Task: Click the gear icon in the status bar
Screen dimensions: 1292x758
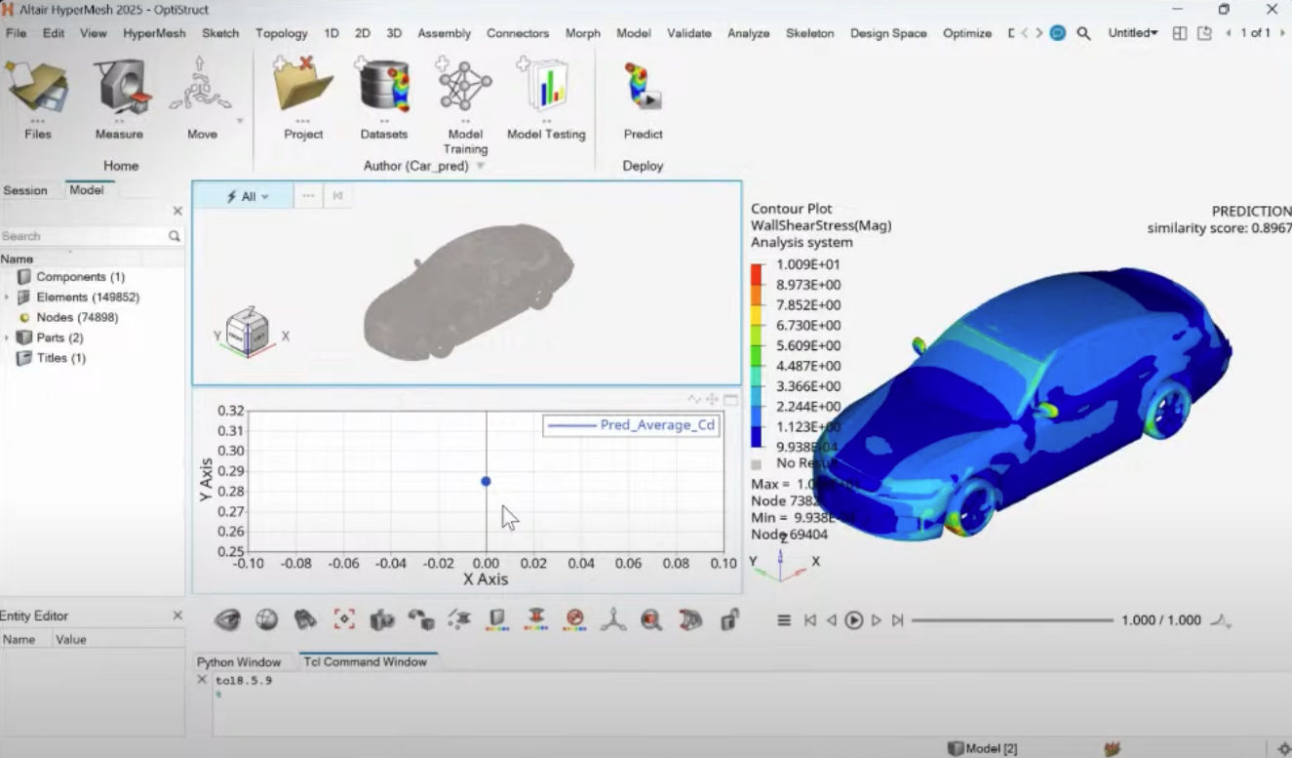Action: coord(1283,748)
